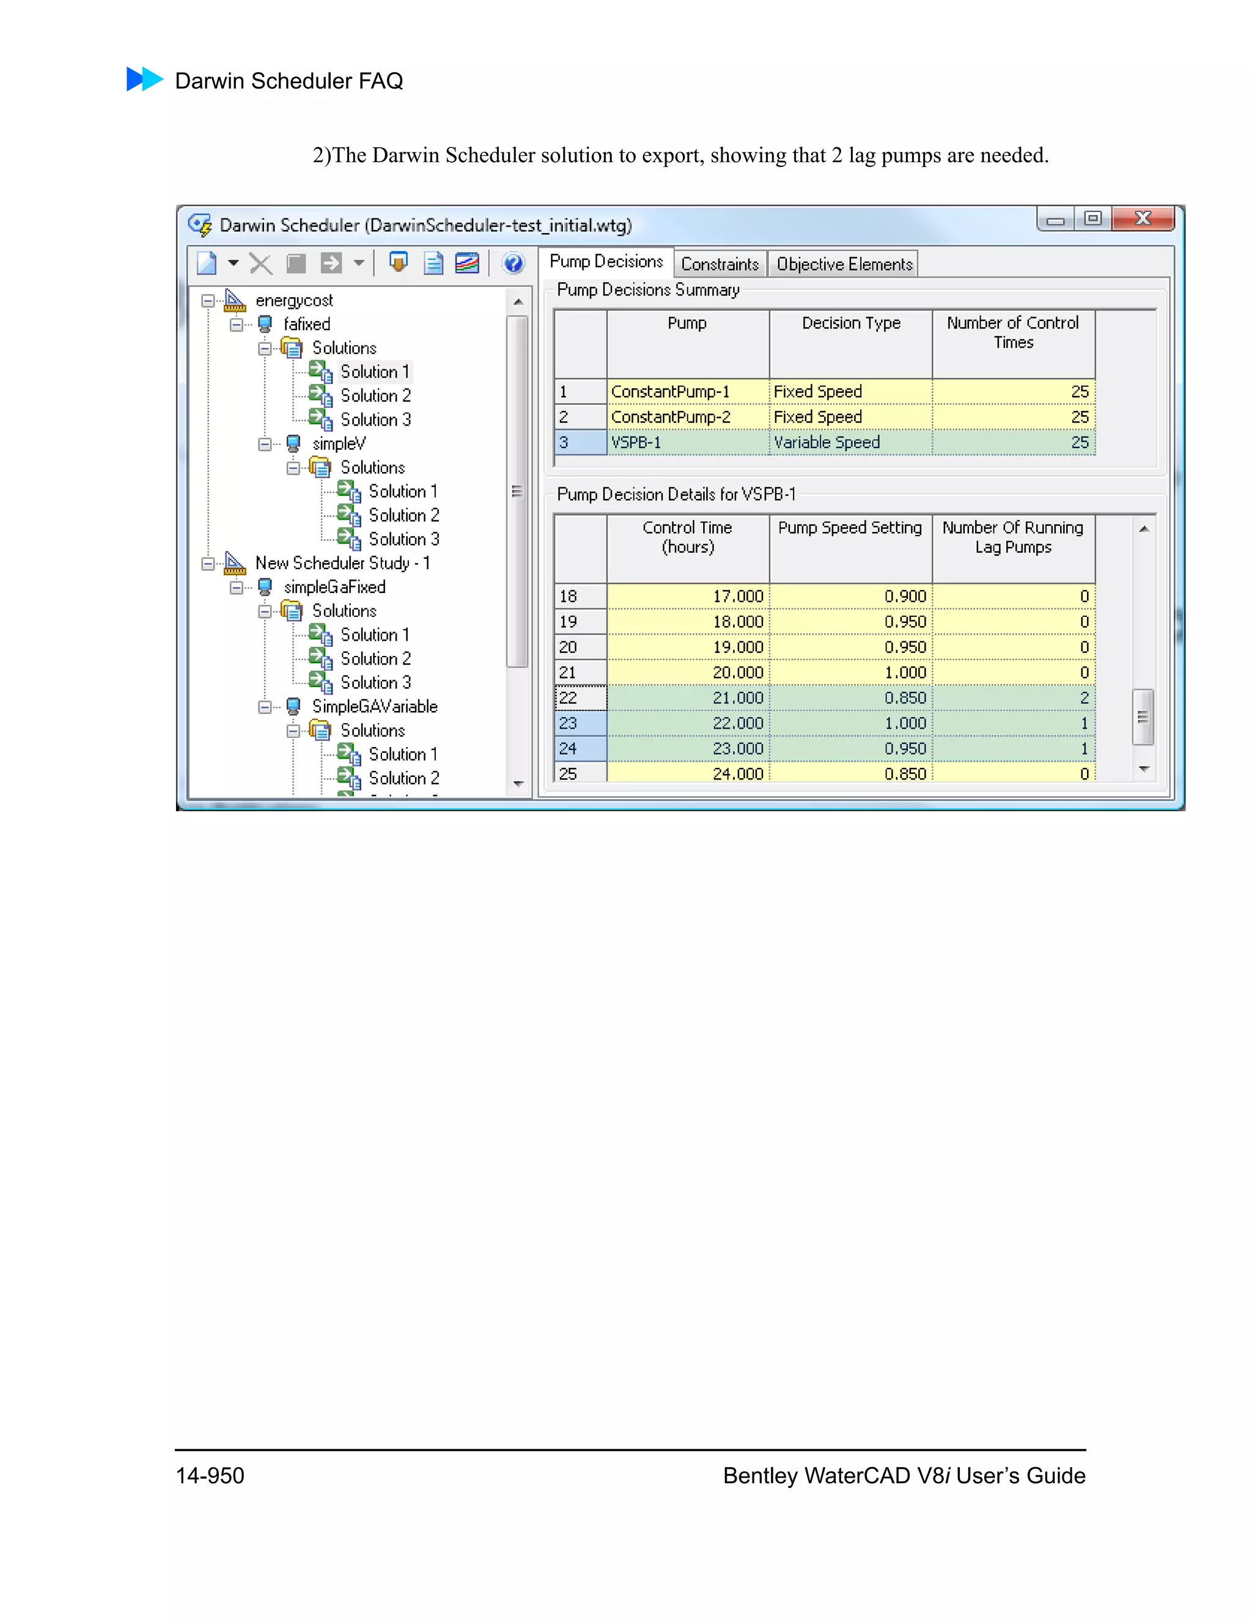Click the Report document toolbar icon
Viewport: 1252px width, 1620px height.
pos(433,263)
